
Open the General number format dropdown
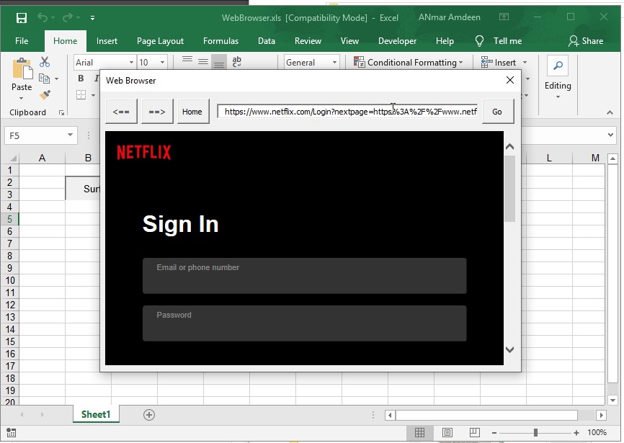(335, 63)
